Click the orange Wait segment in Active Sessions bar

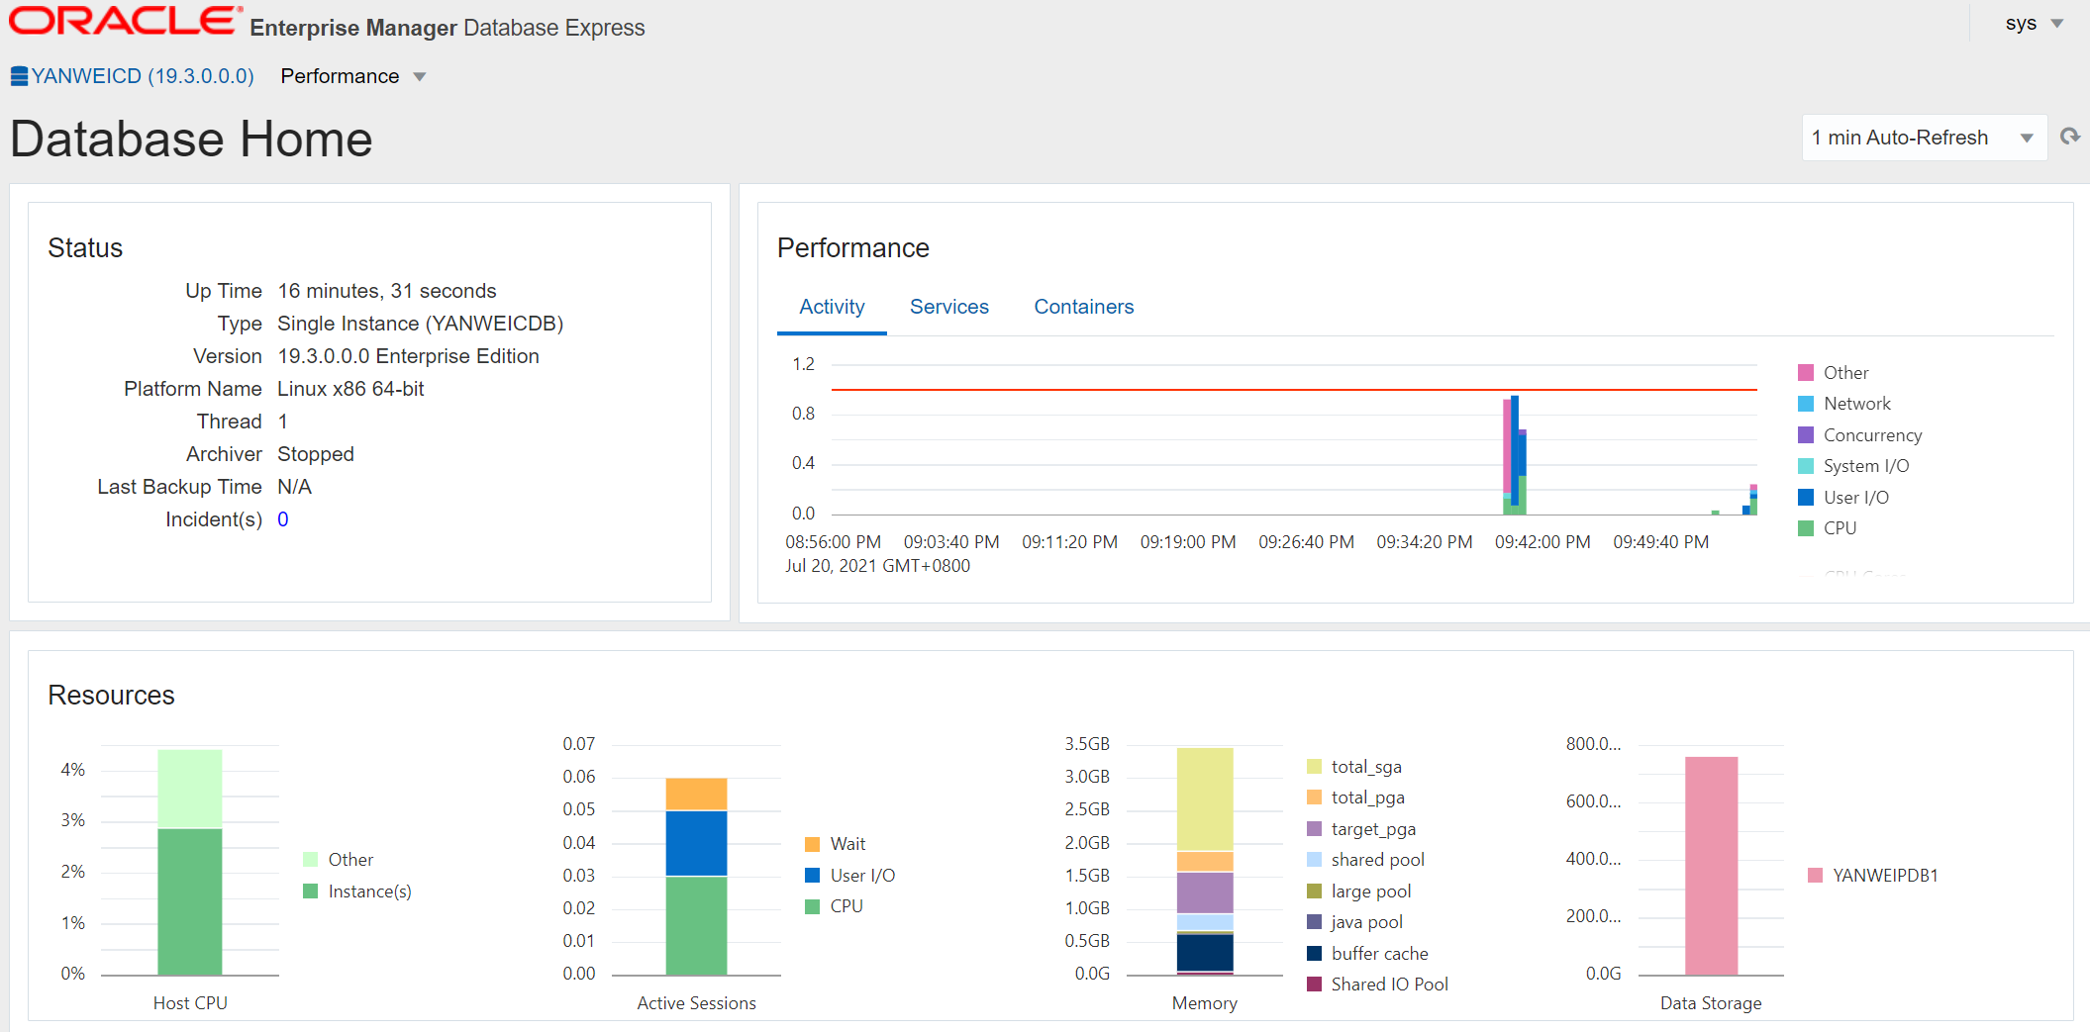pos(697,795)
